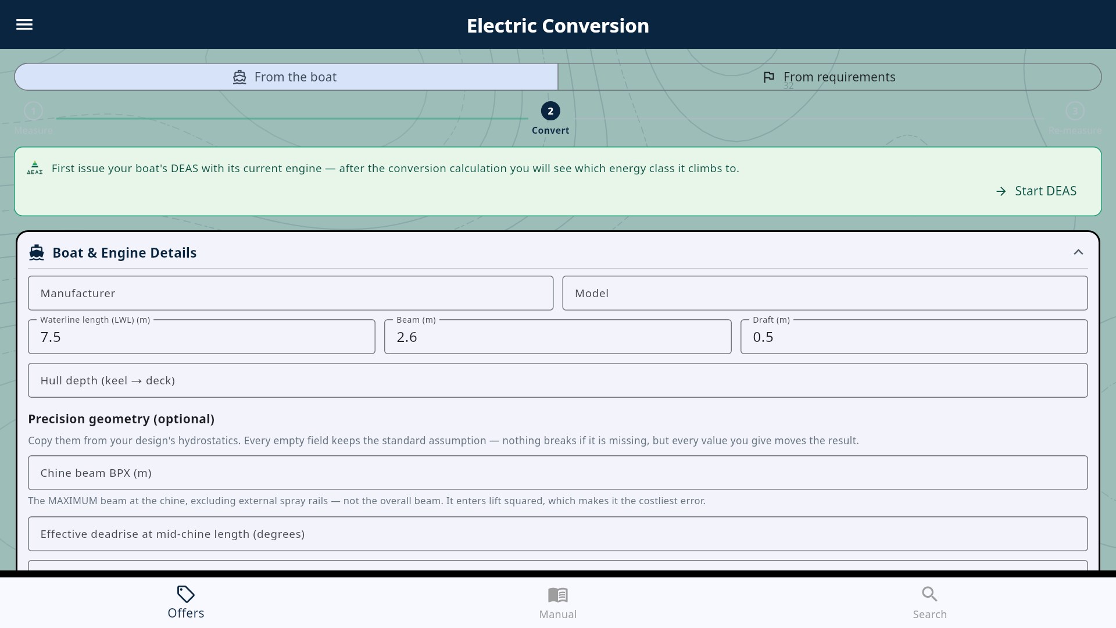Open the Offers tab in bottom navigation
The width and height of the screenshot is (1116, 628).
click(186, 602)
